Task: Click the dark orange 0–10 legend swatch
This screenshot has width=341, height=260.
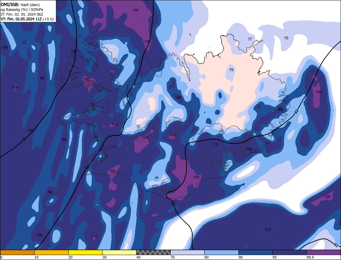Action: point(17,253)
